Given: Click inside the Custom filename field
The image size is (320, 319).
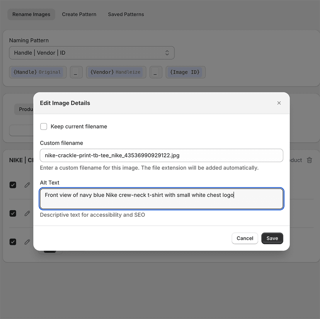Looking at the screenshot, I should coord(161,155).
